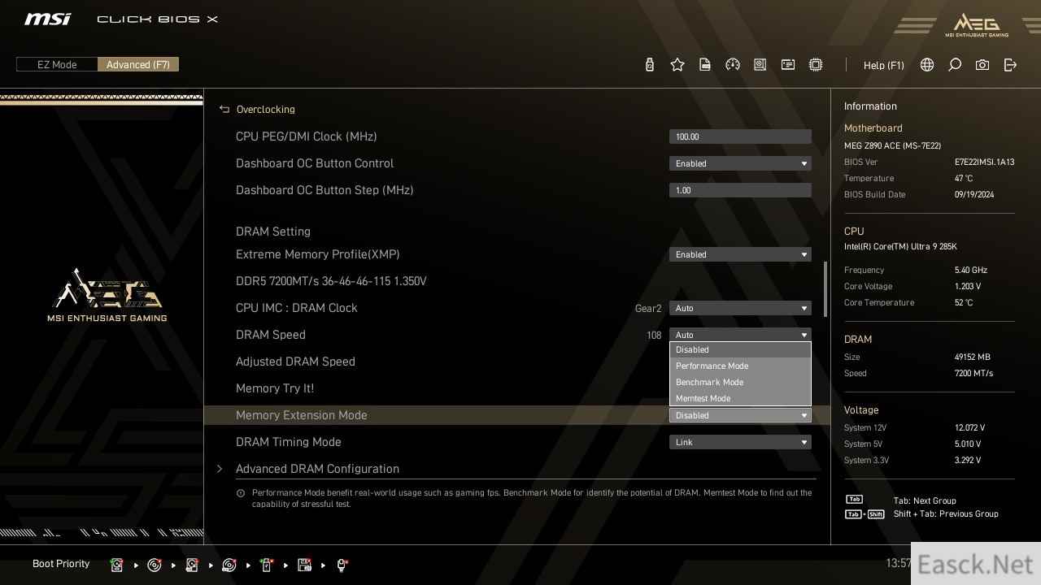This screenshot has height=585, width=1041.
Task: Click the CPU chip toolbar icon
Action: [x=816, y=65]
